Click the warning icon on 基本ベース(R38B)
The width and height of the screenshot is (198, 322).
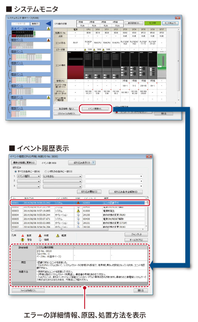(48, 29)
